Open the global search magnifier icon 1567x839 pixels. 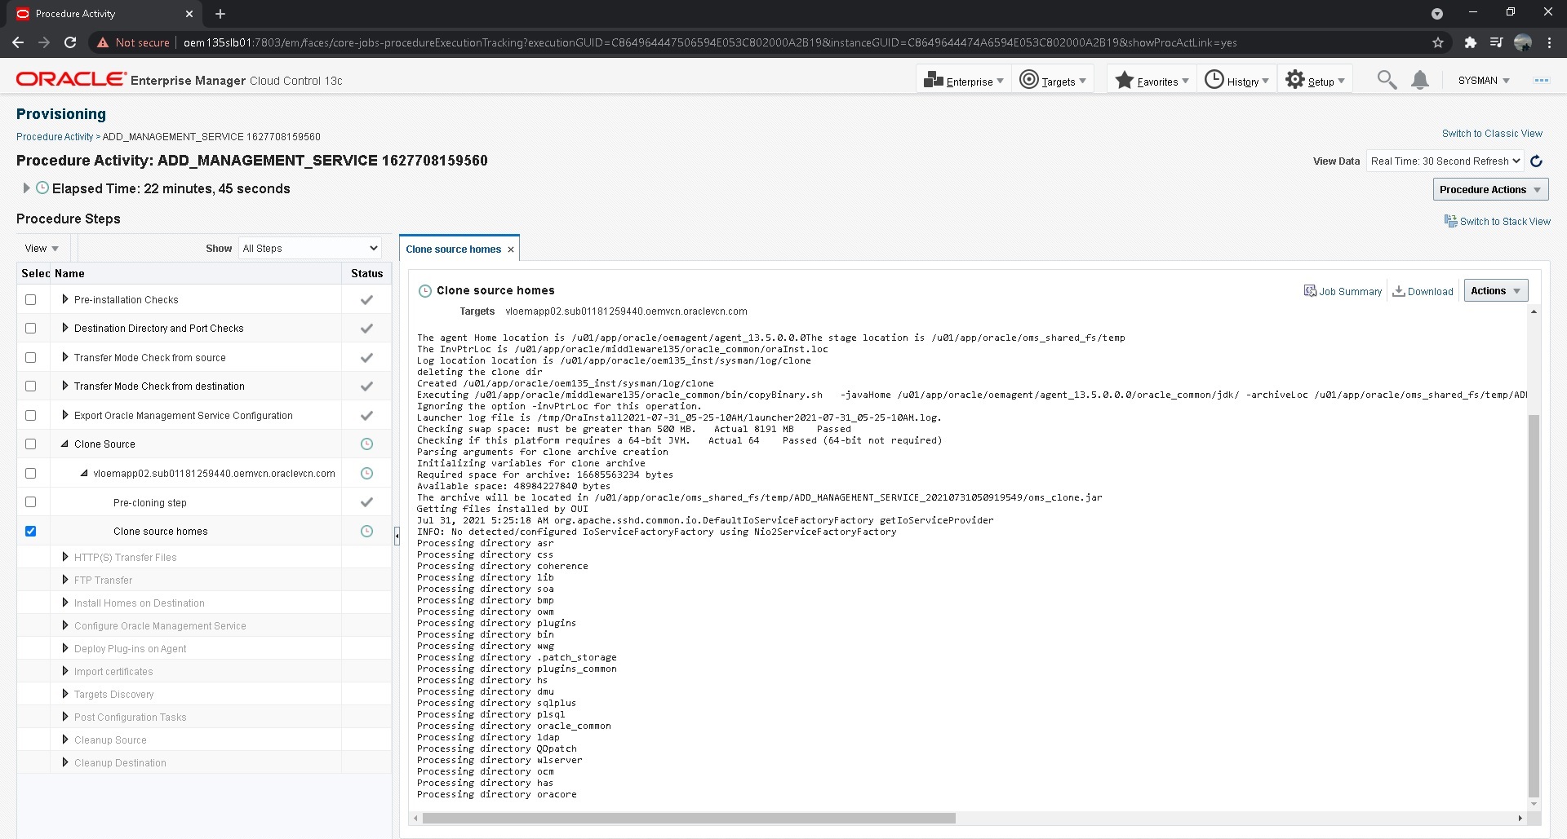[1387, 80]
